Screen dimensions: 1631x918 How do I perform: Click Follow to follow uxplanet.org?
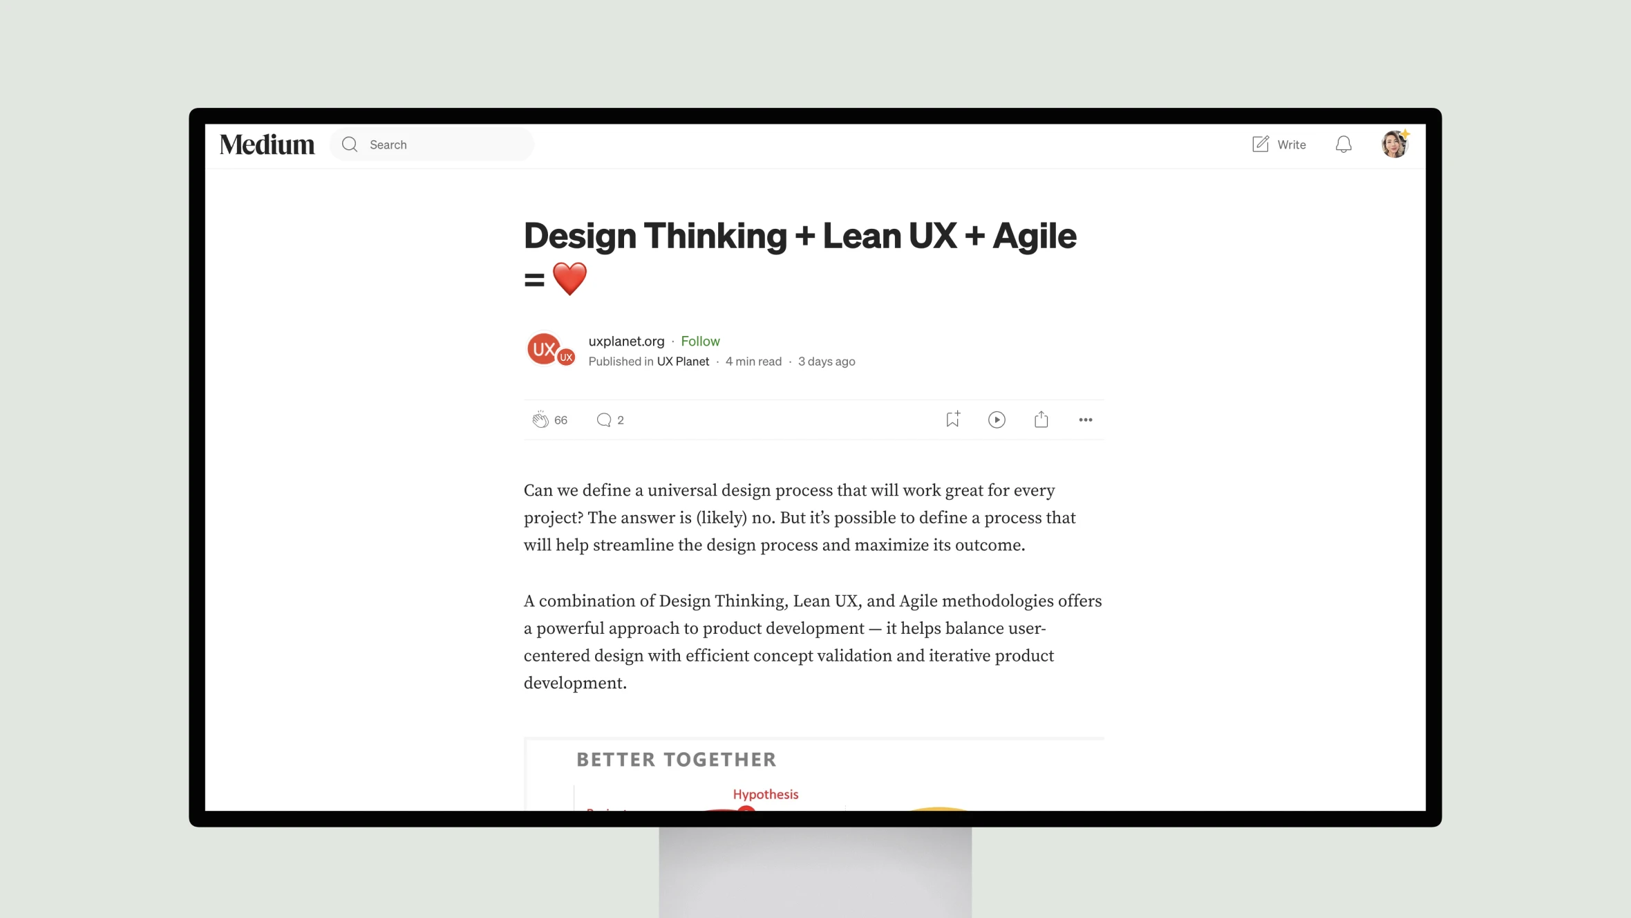[x=700, y=341]
